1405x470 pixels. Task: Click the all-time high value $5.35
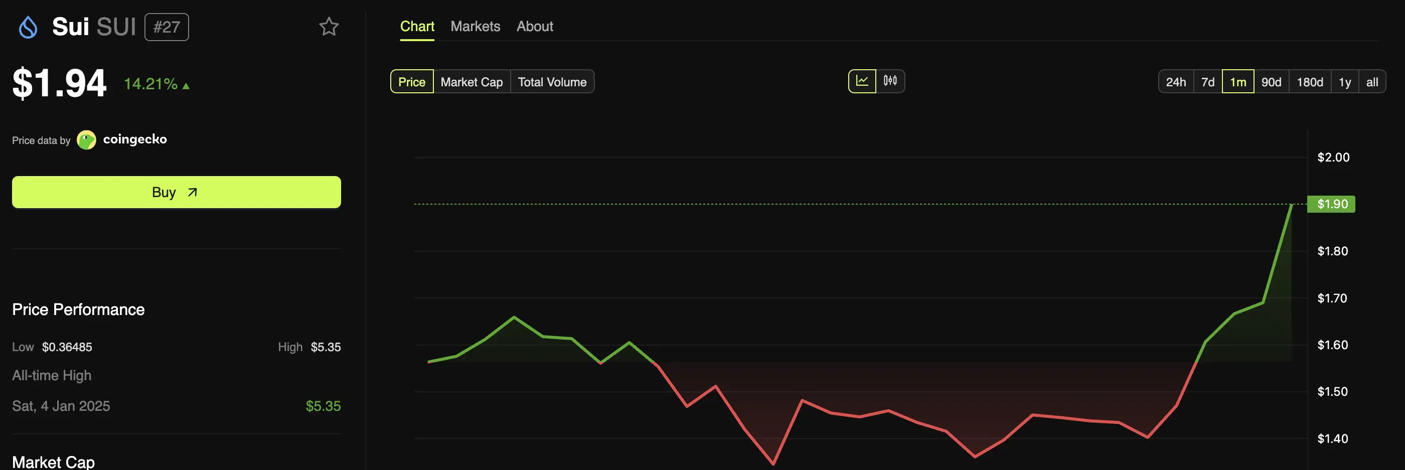coord(323,406)
